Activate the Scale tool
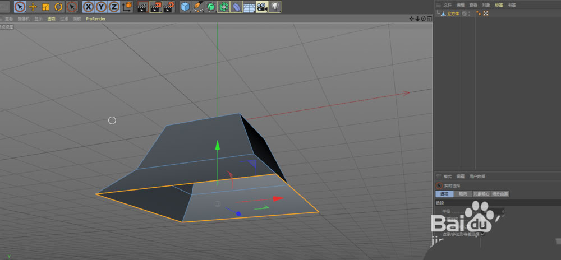Screen dimensions: 561x260 point(45,7)
